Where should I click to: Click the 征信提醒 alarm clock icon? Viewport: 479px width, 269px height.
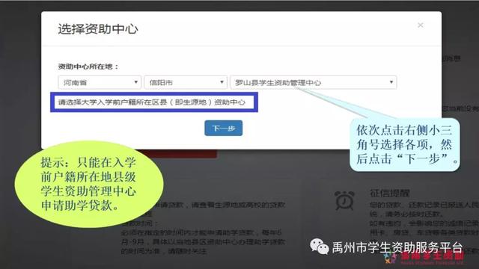(344, 200)
